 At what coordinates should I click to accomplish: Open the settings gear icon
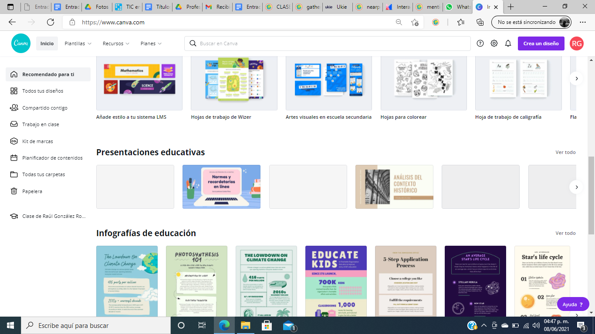click(494, 43)
